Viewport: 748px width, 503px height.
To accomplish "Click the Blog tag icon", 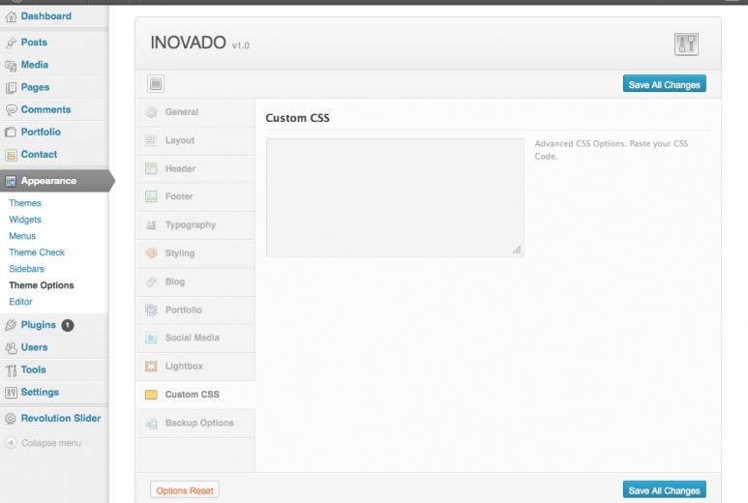I will click(151, 281).
